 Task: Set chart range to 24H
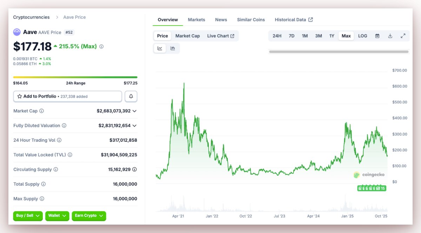point(277,36)
